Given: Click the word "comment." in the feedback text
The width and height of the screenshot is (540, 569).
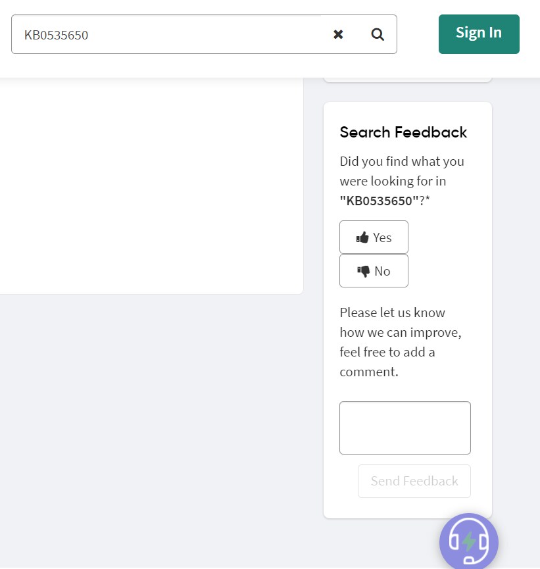Looking at the screenshot, I should tap(369, 372).
